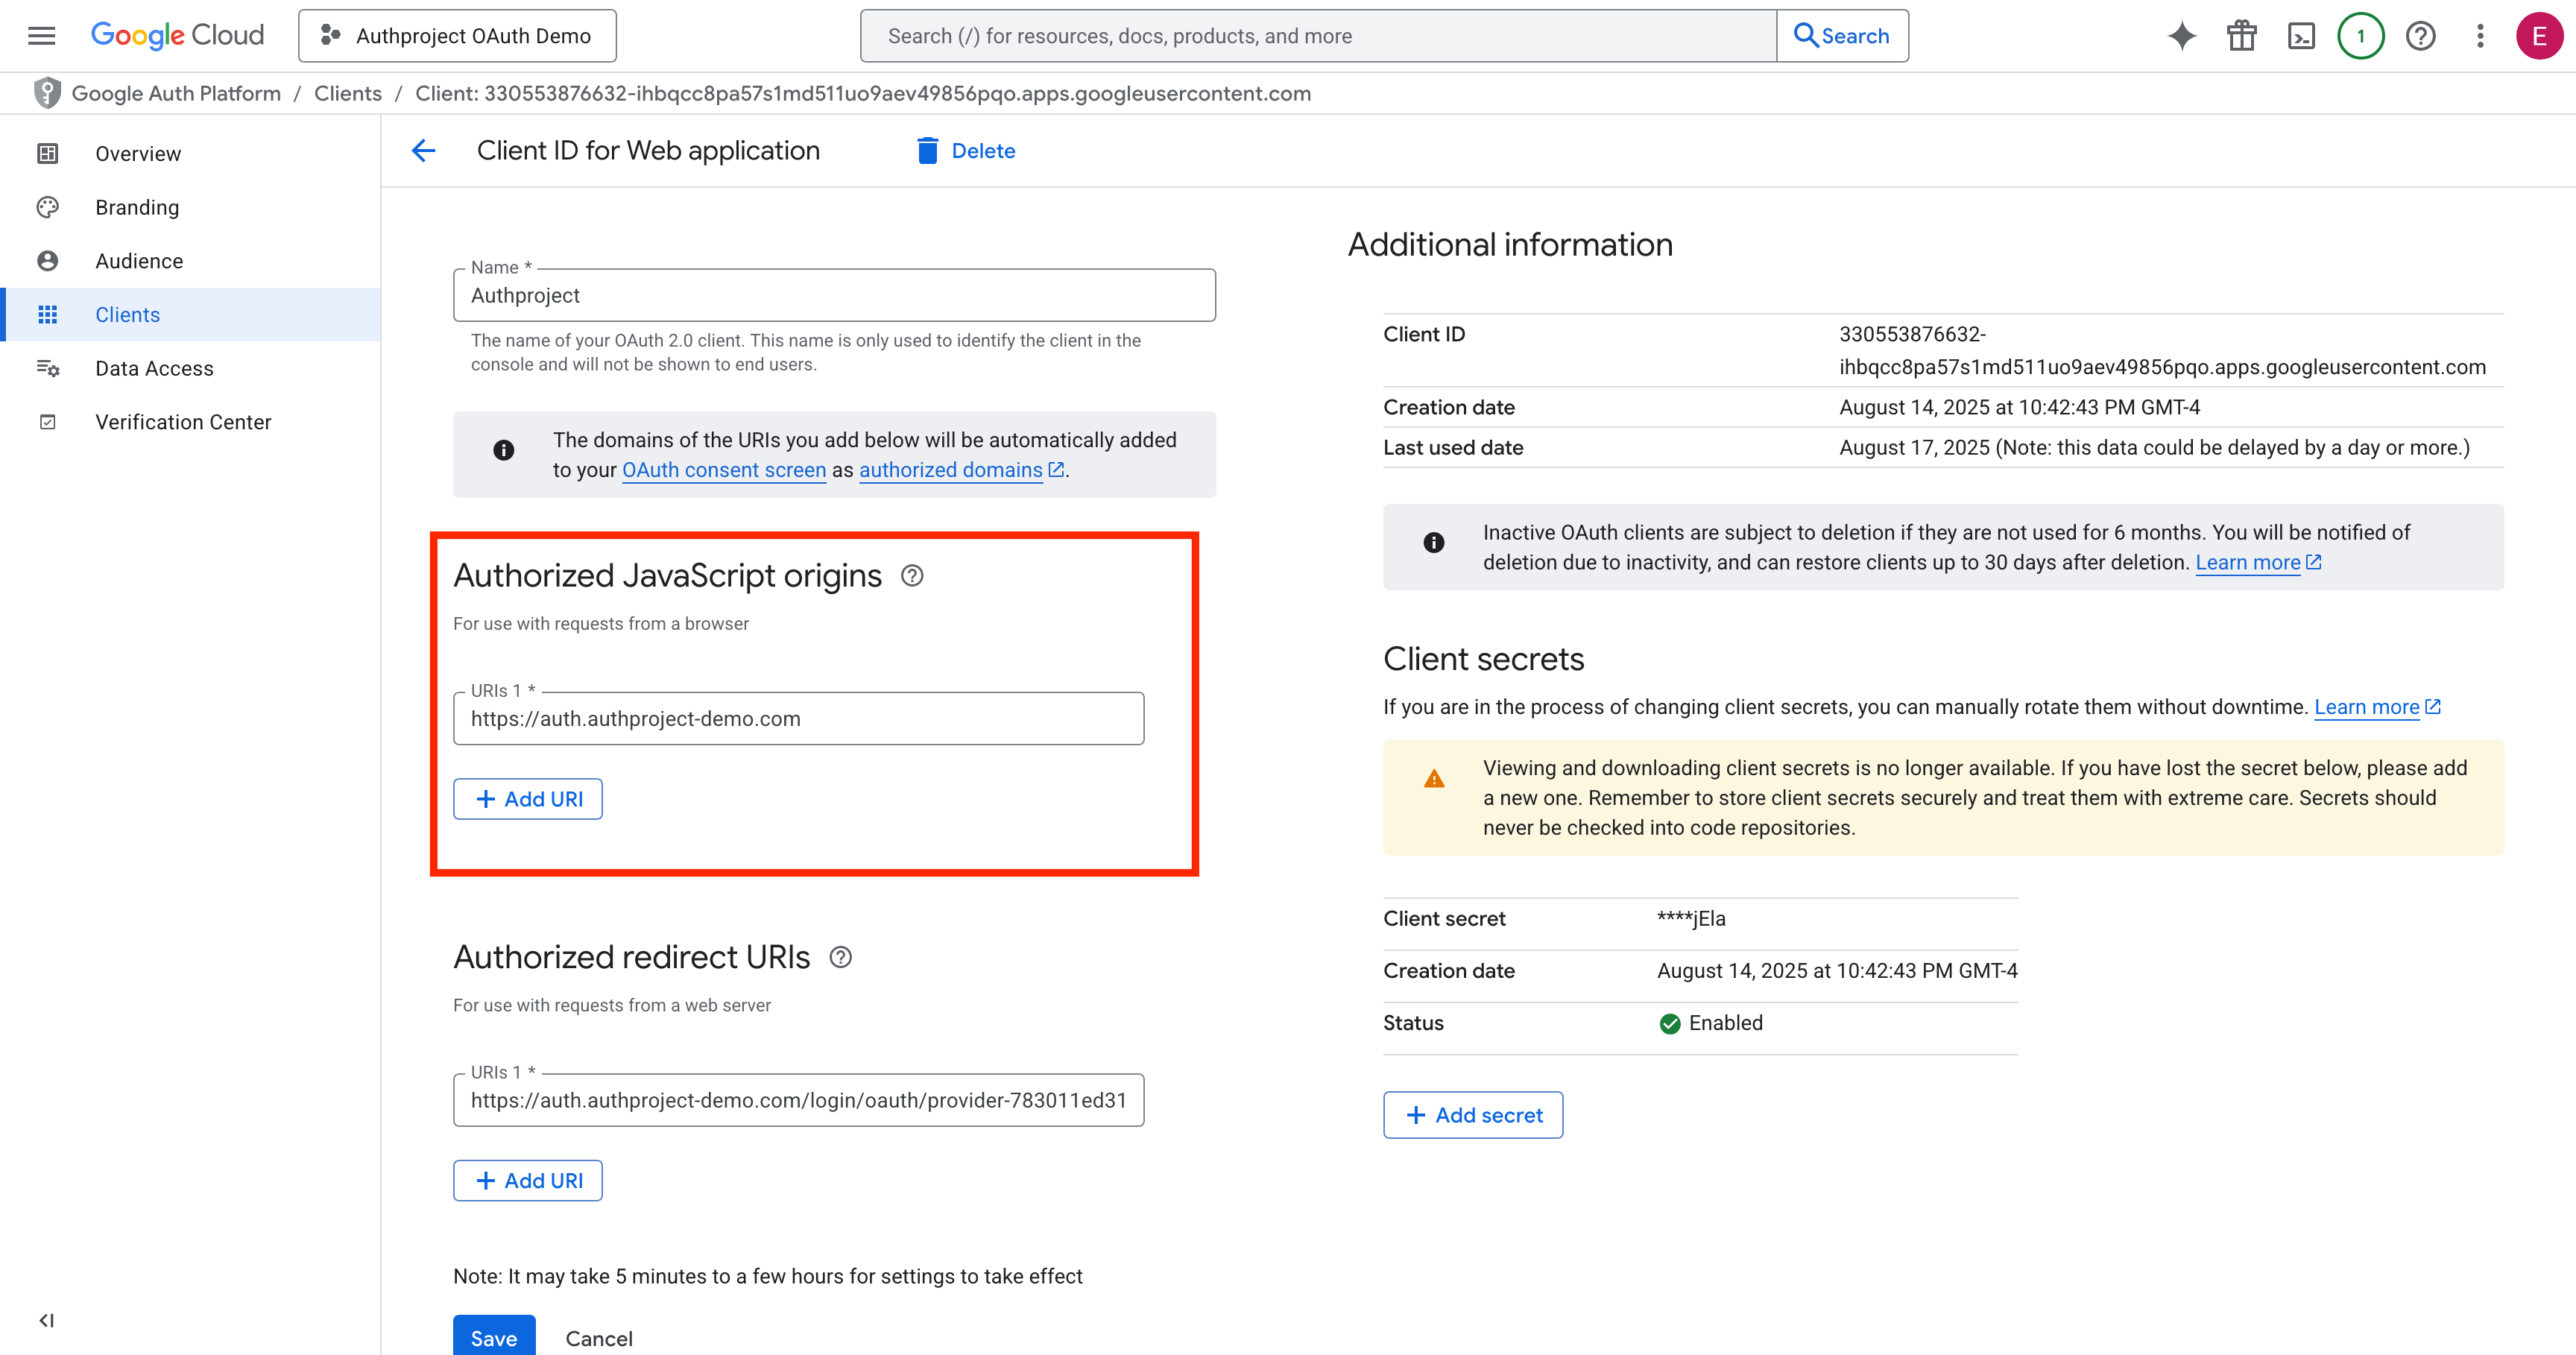Click the warning triangle icon
The width and height of the screenshot is (2576, 1355).
(1434, 779)
